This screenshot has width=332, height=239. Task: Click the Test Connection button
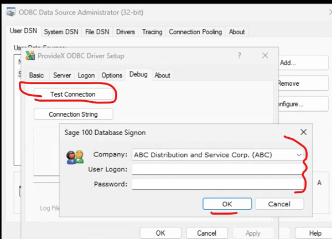pos(73,95)
